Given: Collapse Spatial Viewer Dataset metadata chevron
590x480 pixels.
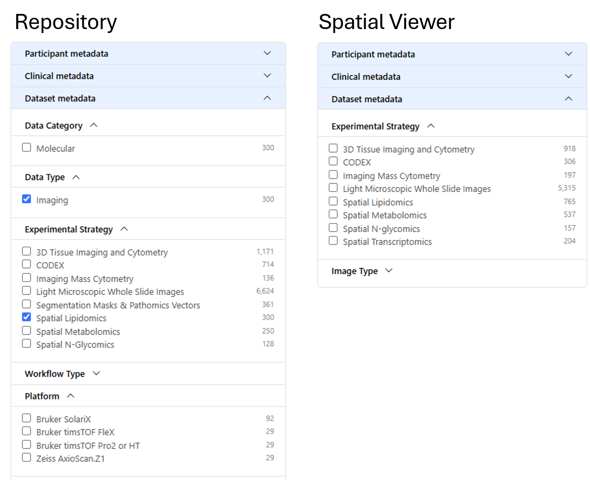Looking at the screenshot, I should tap(568, 99).
